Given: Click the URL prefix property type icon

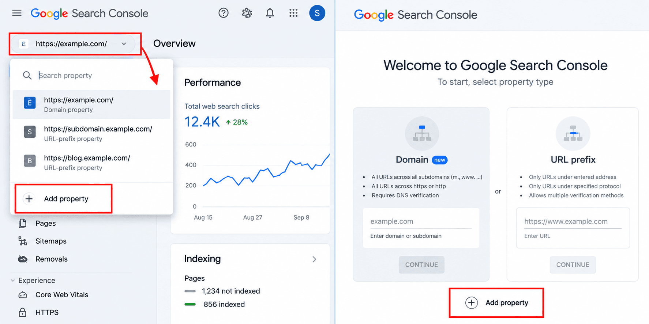Looking at the screenshot, I should click(573, 134).
